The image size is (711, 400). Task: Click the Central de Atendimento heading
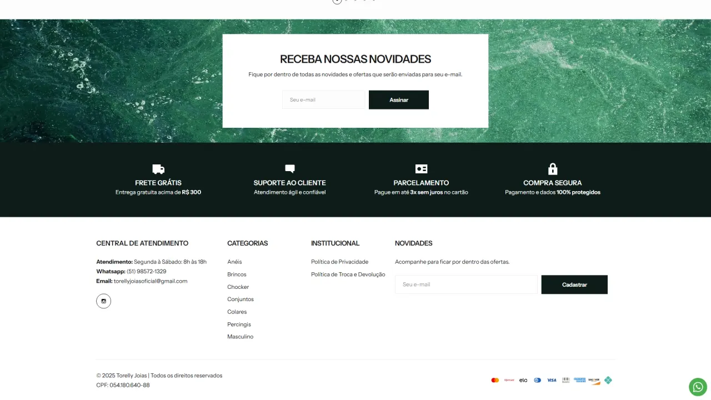pos(142,243)
